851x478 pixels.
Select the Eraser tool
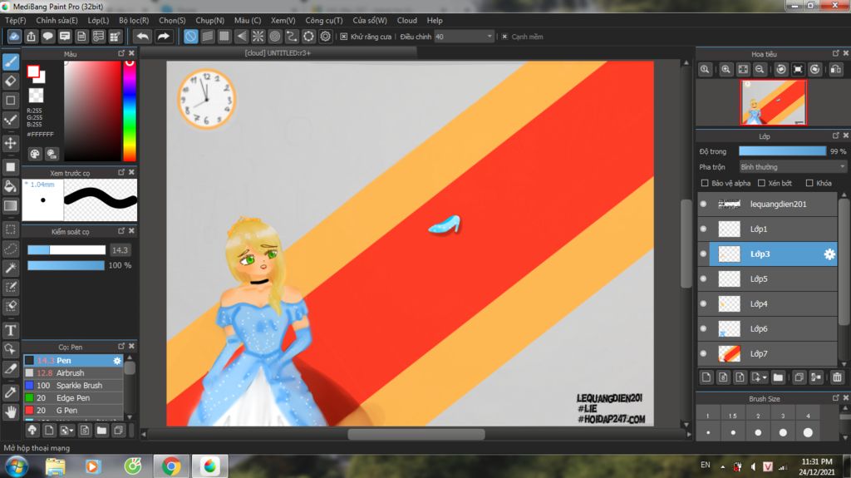10,81
